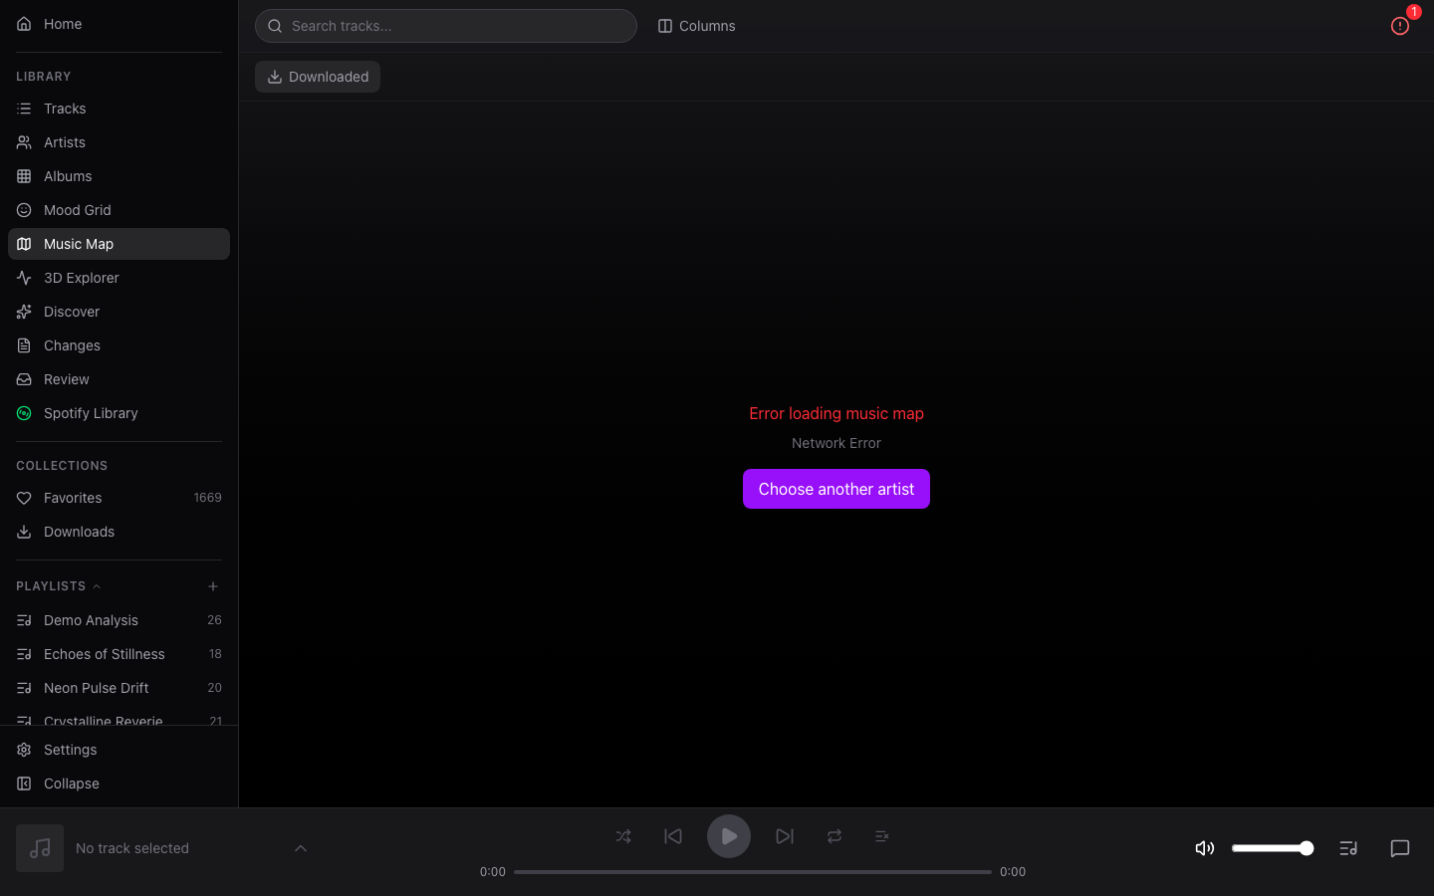1434x896 pixels.
Task: Skip to the next track
Action: [785, 836]
